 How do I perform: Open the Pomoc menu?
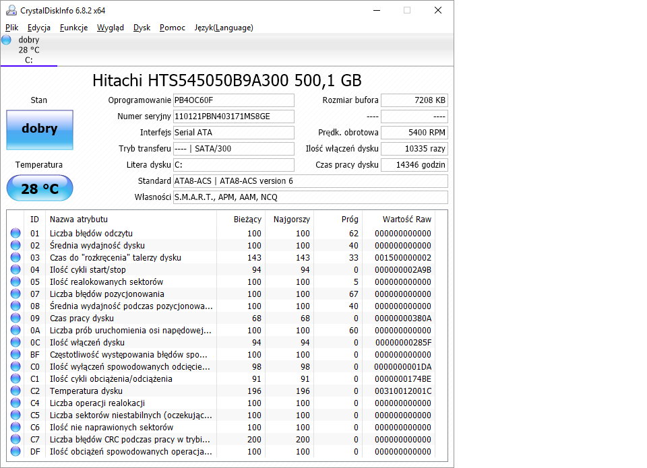click(172, 28)
